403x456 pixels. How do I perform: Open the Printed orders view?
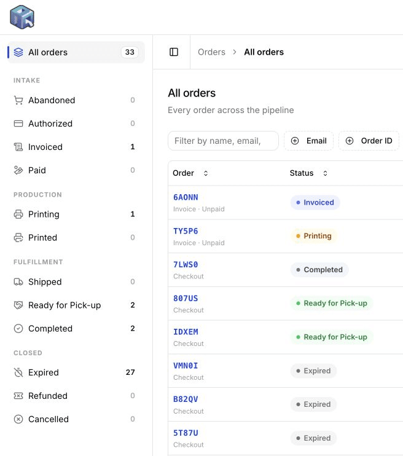[76, 238]
